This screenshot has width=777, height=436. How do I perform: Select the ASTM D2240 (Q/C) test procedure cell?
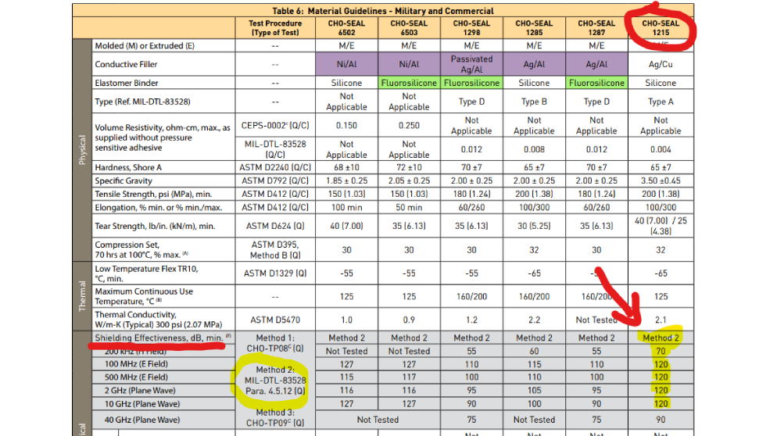(274, 168)
